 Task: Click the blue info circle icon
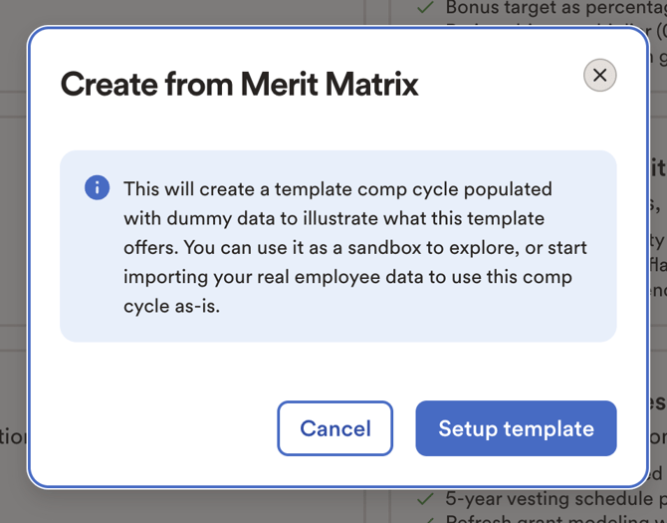point(97,187)
